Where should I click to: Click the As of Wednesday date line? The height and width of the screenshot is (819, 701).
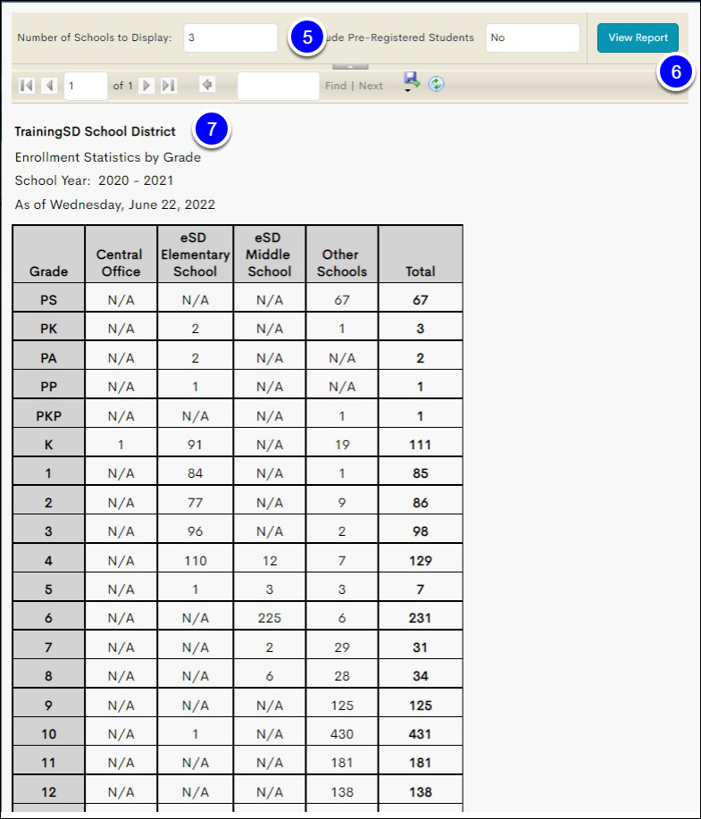click(x=115, y=205)
